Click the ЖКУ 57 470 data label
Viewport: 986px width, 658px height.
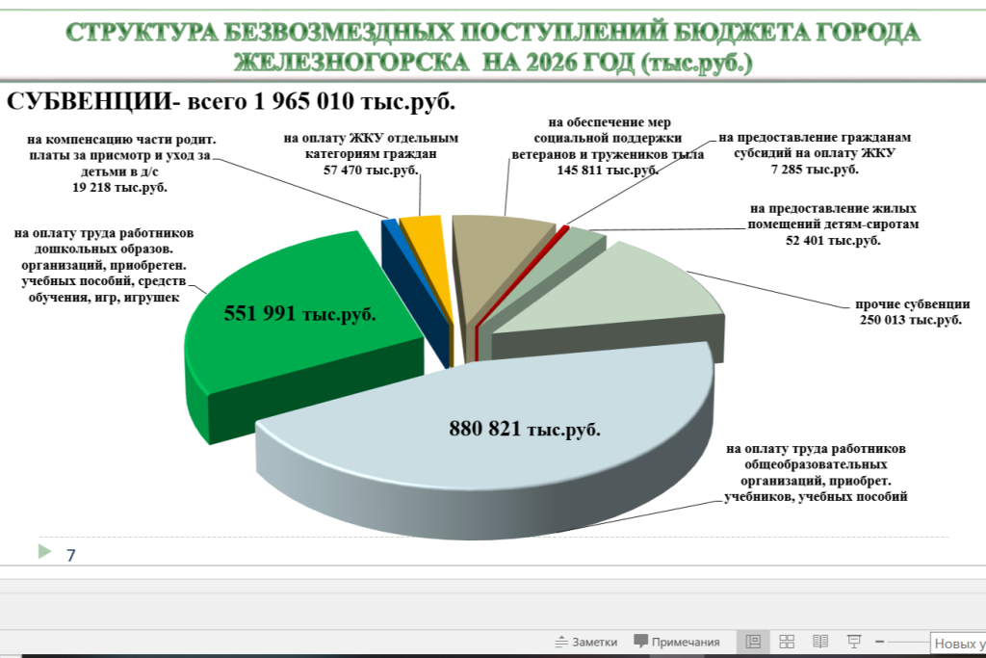(371, 153)
